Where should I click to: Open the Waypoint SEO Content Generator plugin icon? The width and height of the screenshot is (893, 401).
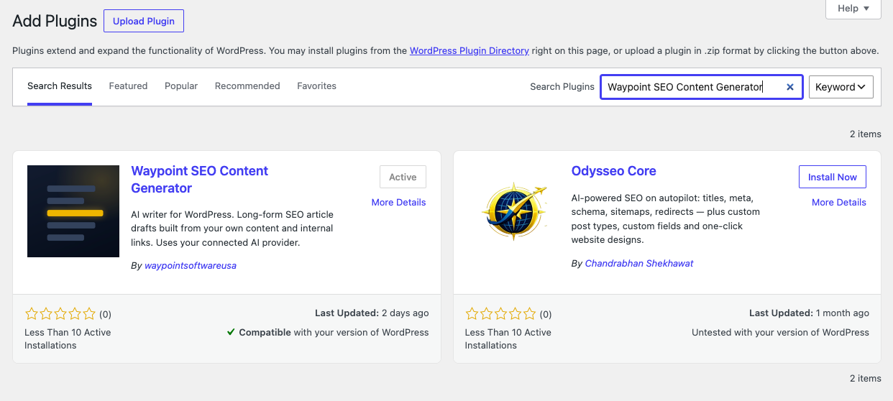(x=73, y=211)
